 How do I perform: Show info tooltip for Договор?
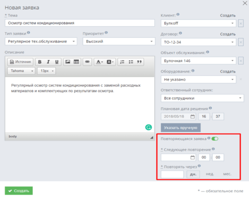pos(181,33)
